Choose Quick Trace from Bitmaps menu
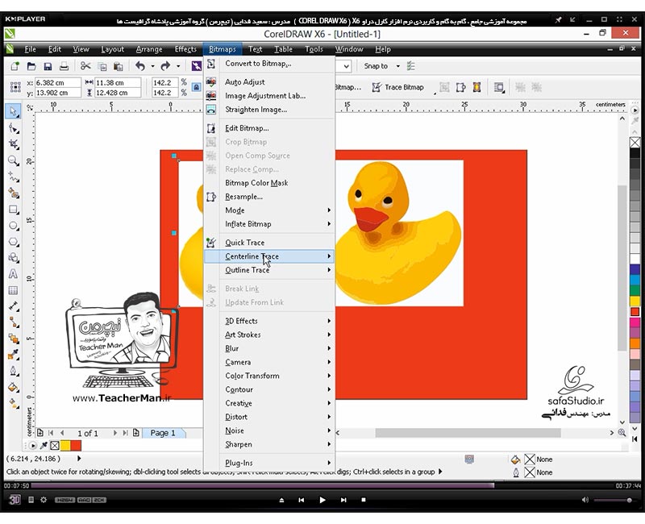Image resolution: width=645 pixels, height=524 pixels. pyautogui.click(x=269, y=243)
